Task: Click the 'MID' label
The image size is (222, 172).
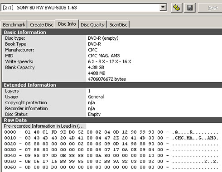Action: (x=9, y=56)
